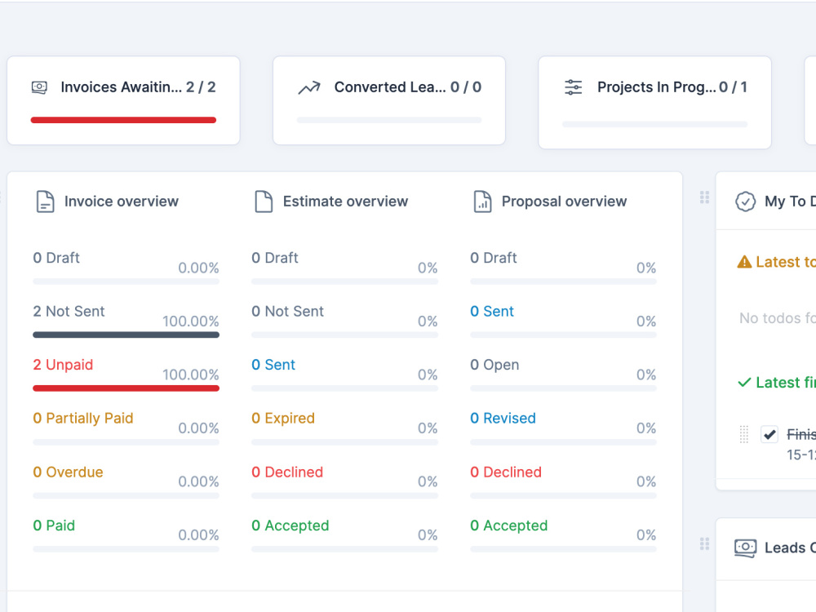Click the drag handle beside Leads widget
This screenshot has width=816, height=612.
pyautogui.click(x=705, y=543)
